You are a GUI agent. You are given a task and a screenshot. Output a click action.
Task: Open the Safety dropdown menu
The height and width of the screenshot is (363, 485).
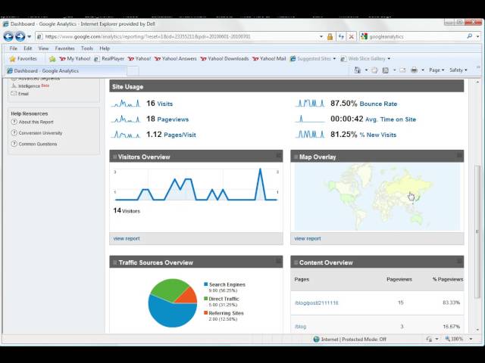pos(458,70)
